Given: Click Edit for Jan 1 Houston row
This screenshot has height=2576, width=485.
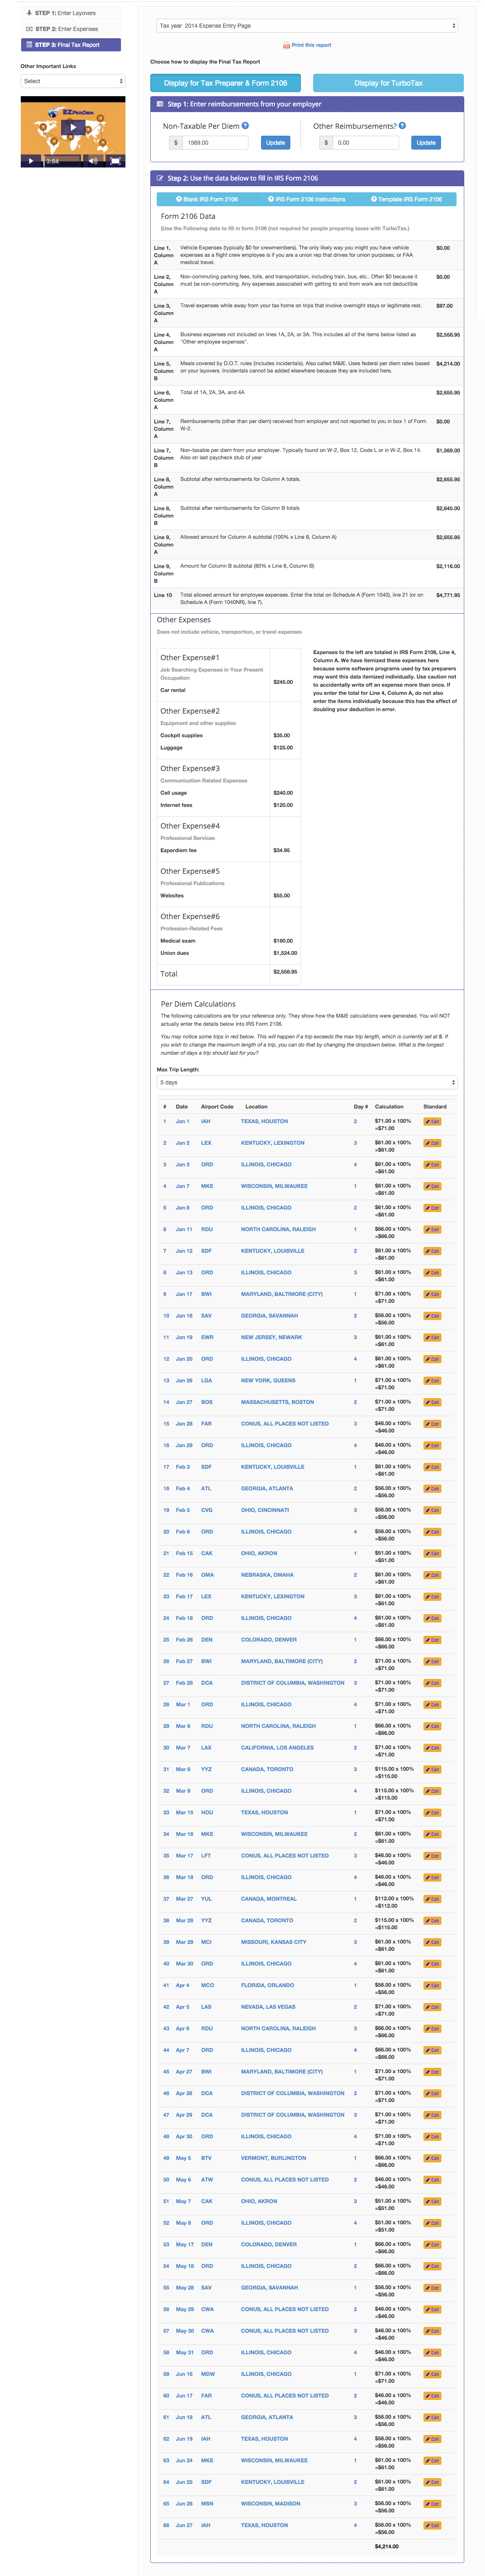Looking at the screenshot, I should point(432,1122).
